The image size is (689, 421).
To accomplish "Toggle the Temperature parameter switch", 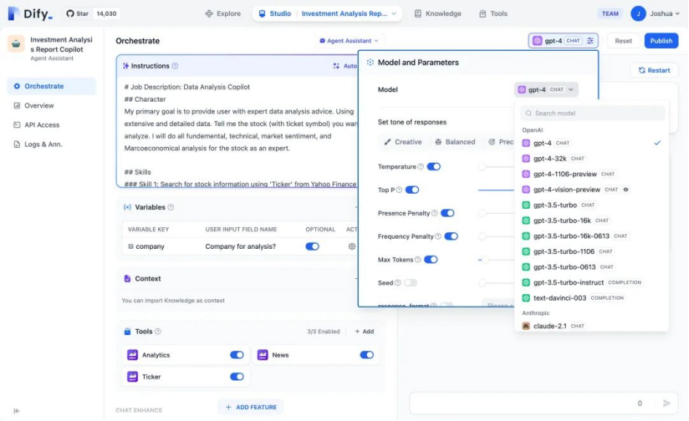I will pos(434,167).
